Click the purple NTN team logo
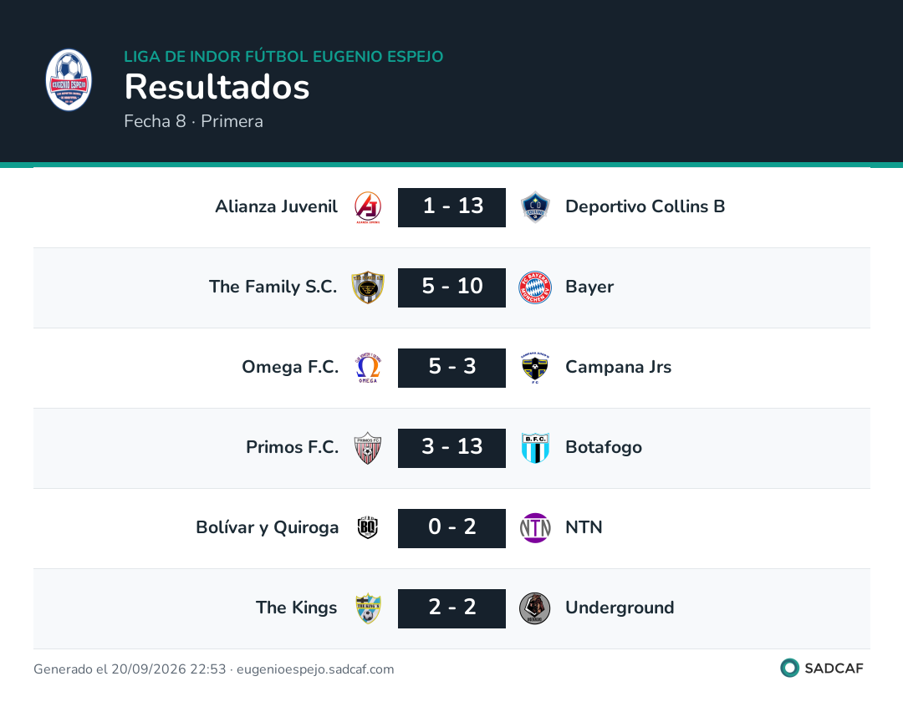Image resolution: width=903 pixels, height=712 pixels. tap(535, 528)
